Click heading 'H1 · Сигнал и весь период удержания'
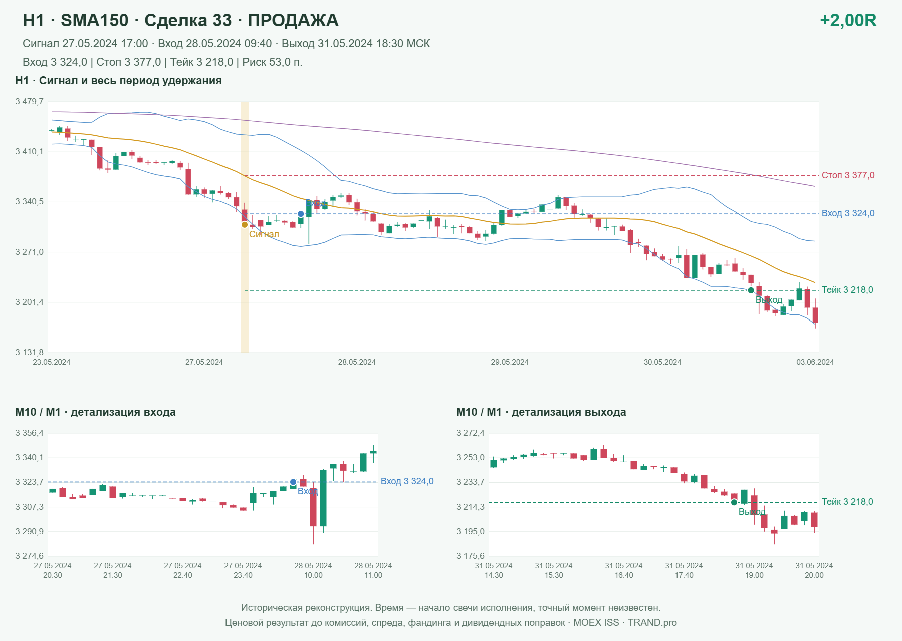The height and width of the screenshot is (641, 902). [118, 81]
